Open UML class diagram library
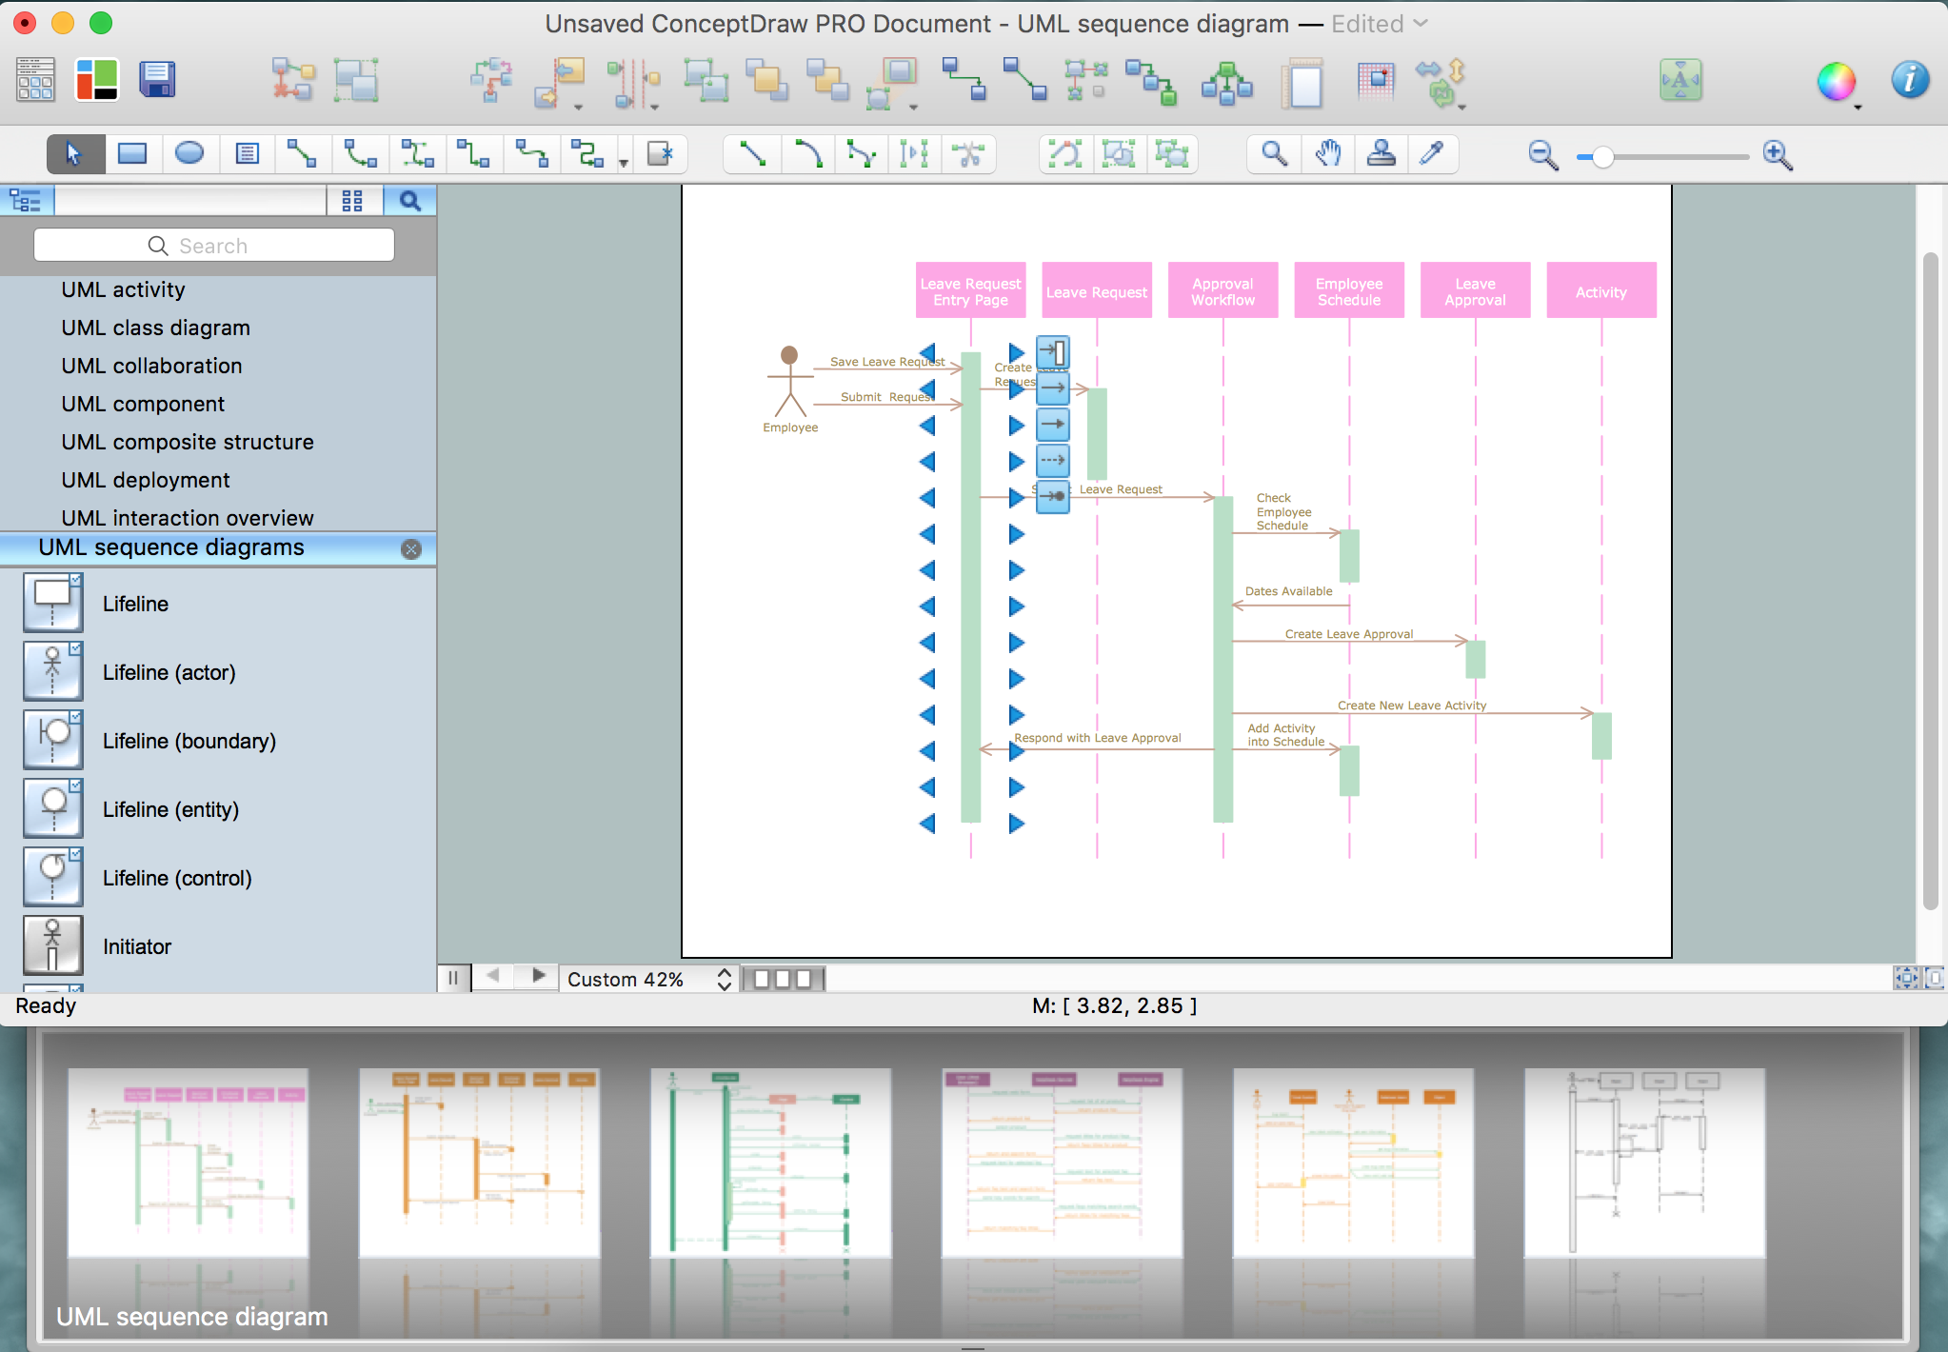The height and width of the screenshot is (1352, 1948). pyautogui.click(x=155, y=328)
